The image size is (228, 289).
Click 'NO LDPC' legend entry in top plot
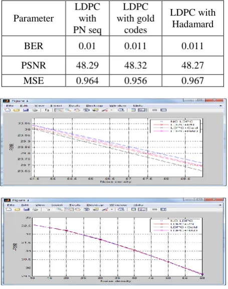(x=181, y=122)
